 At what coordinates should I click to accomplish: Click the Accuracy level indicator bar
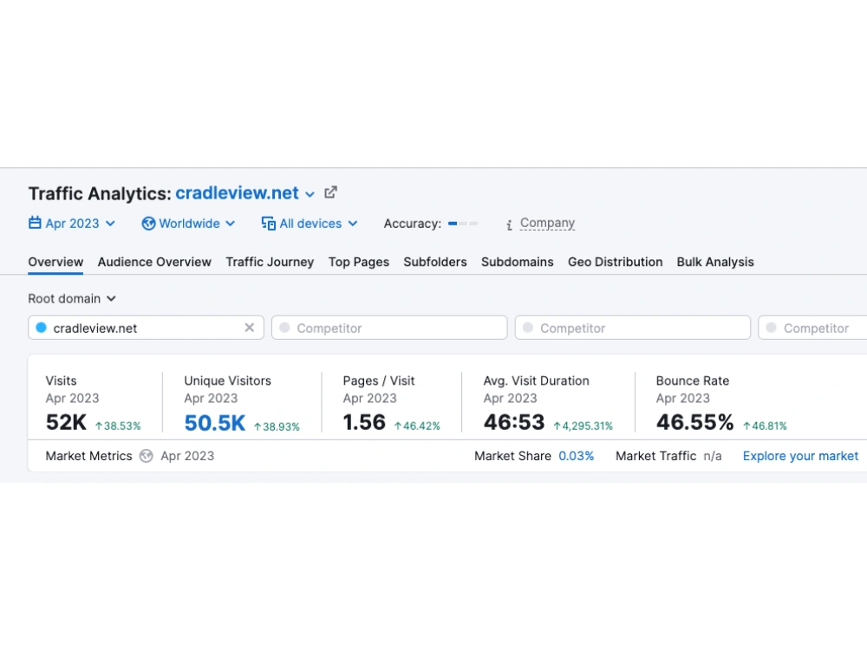pos(463,224)
